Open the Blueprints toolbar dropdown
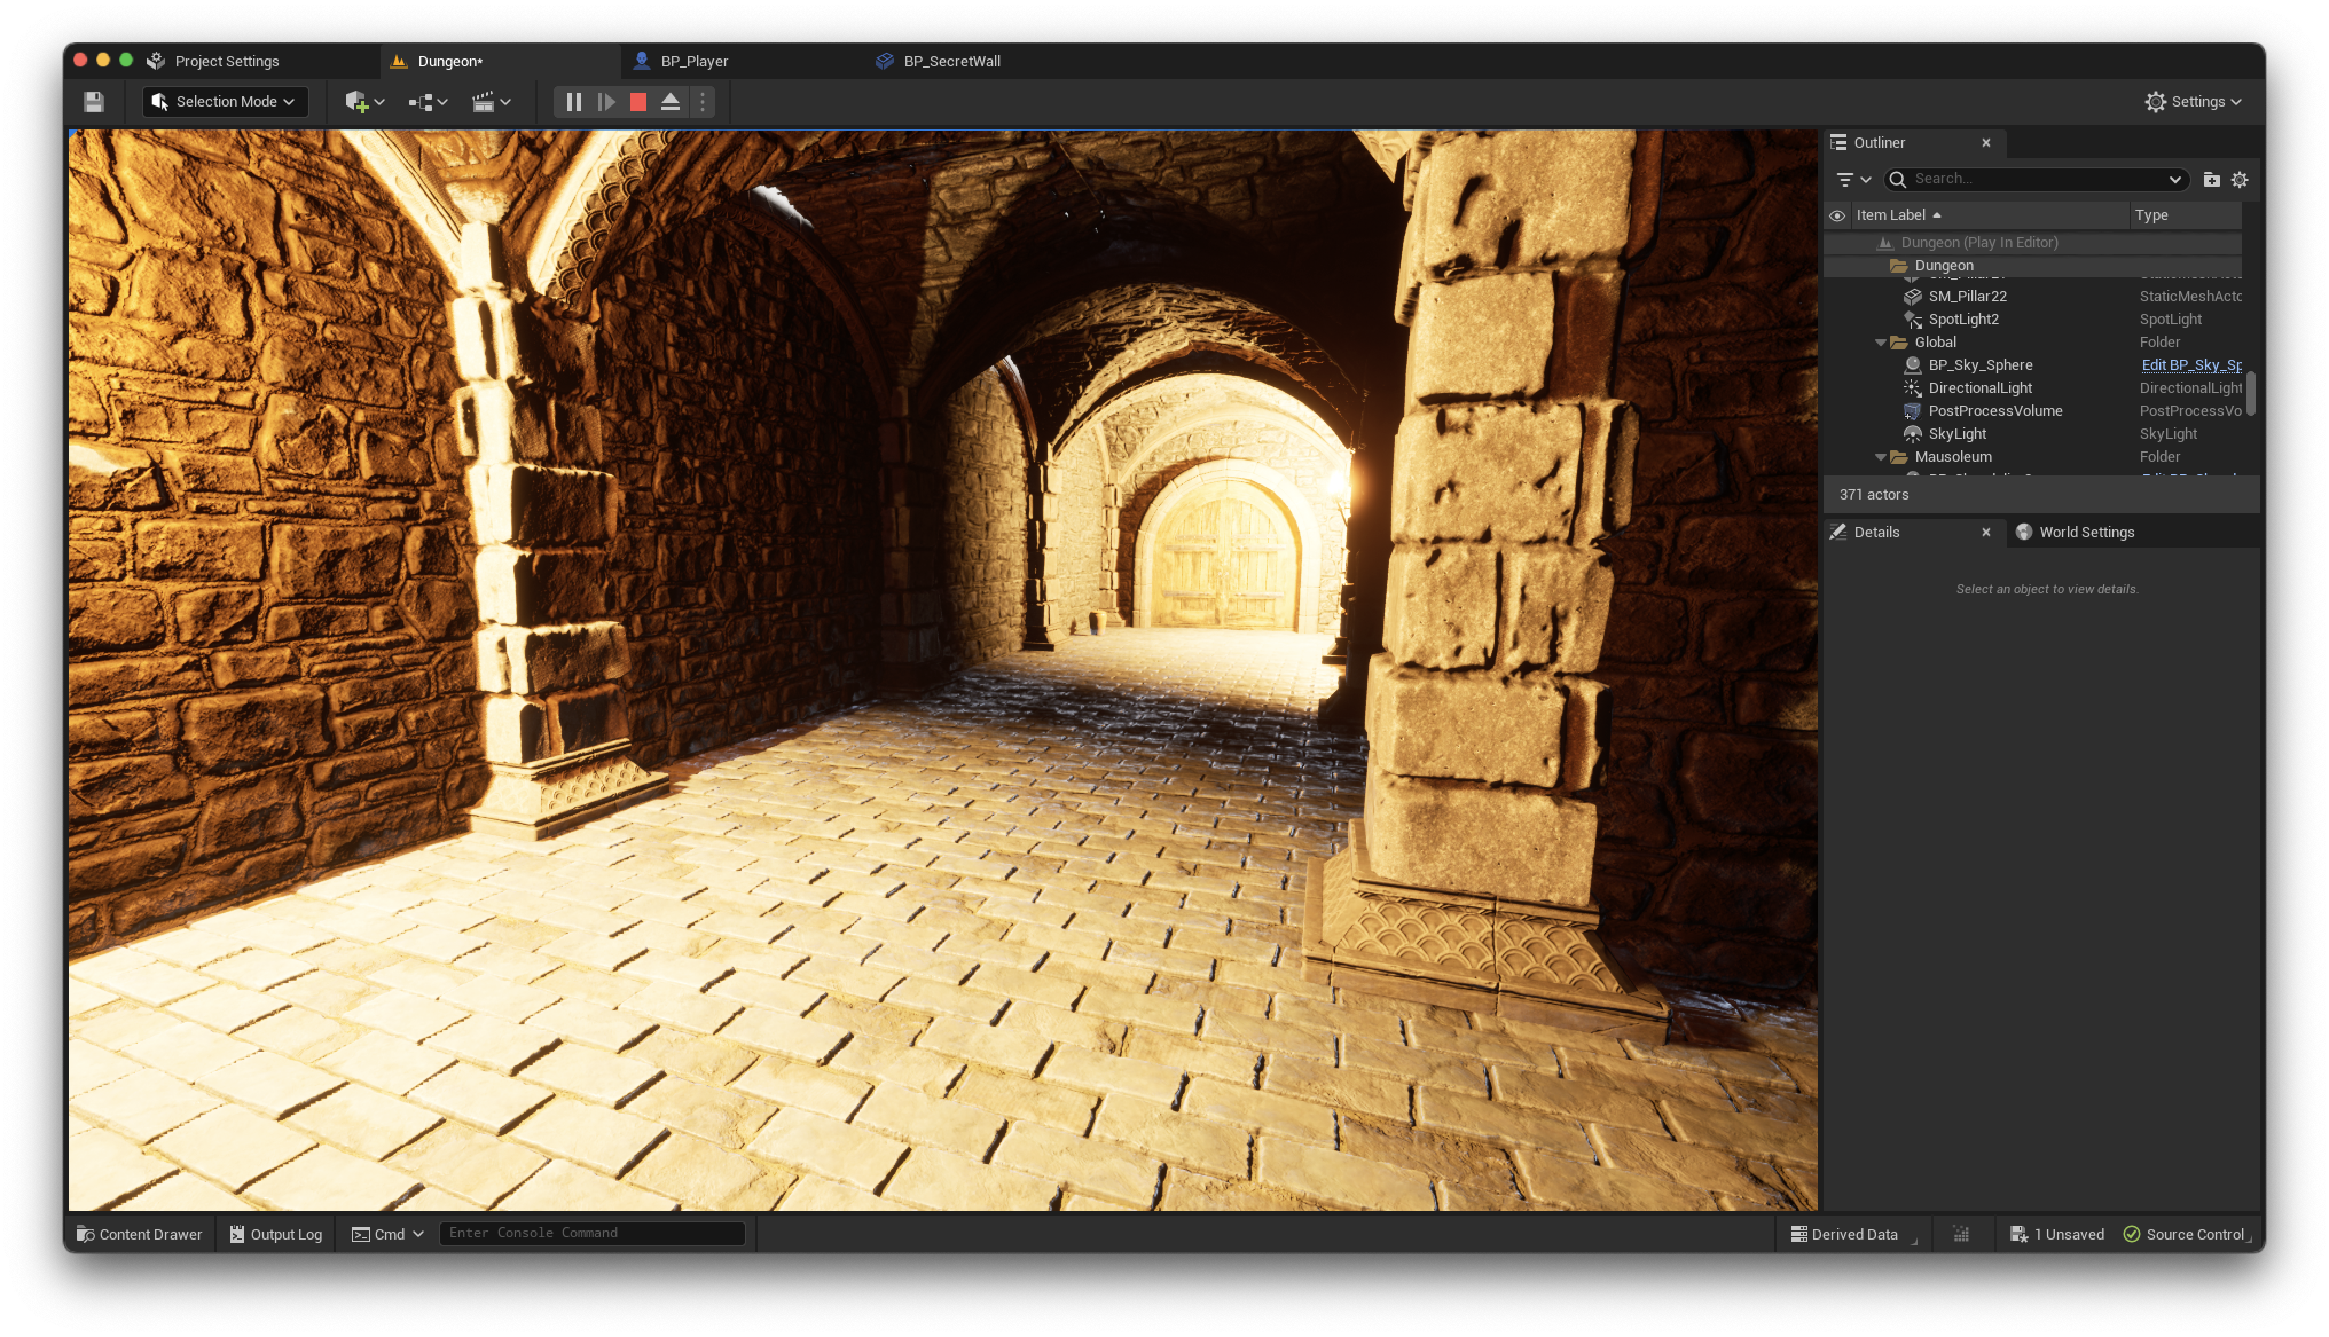This screenshot has width=2329, height=1337. coord(427,102)
